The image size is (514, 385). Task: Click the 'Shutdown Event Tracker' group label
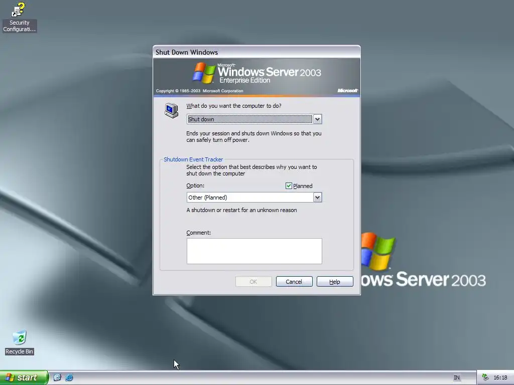(x=193, y=159)
